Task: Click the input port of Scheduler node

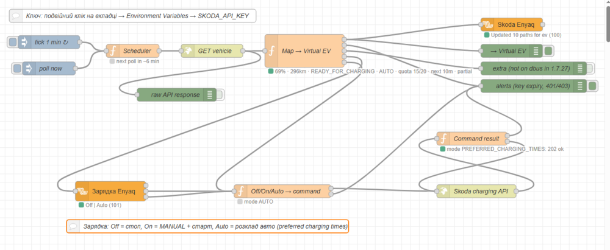Action: click(x=106, y=51)
